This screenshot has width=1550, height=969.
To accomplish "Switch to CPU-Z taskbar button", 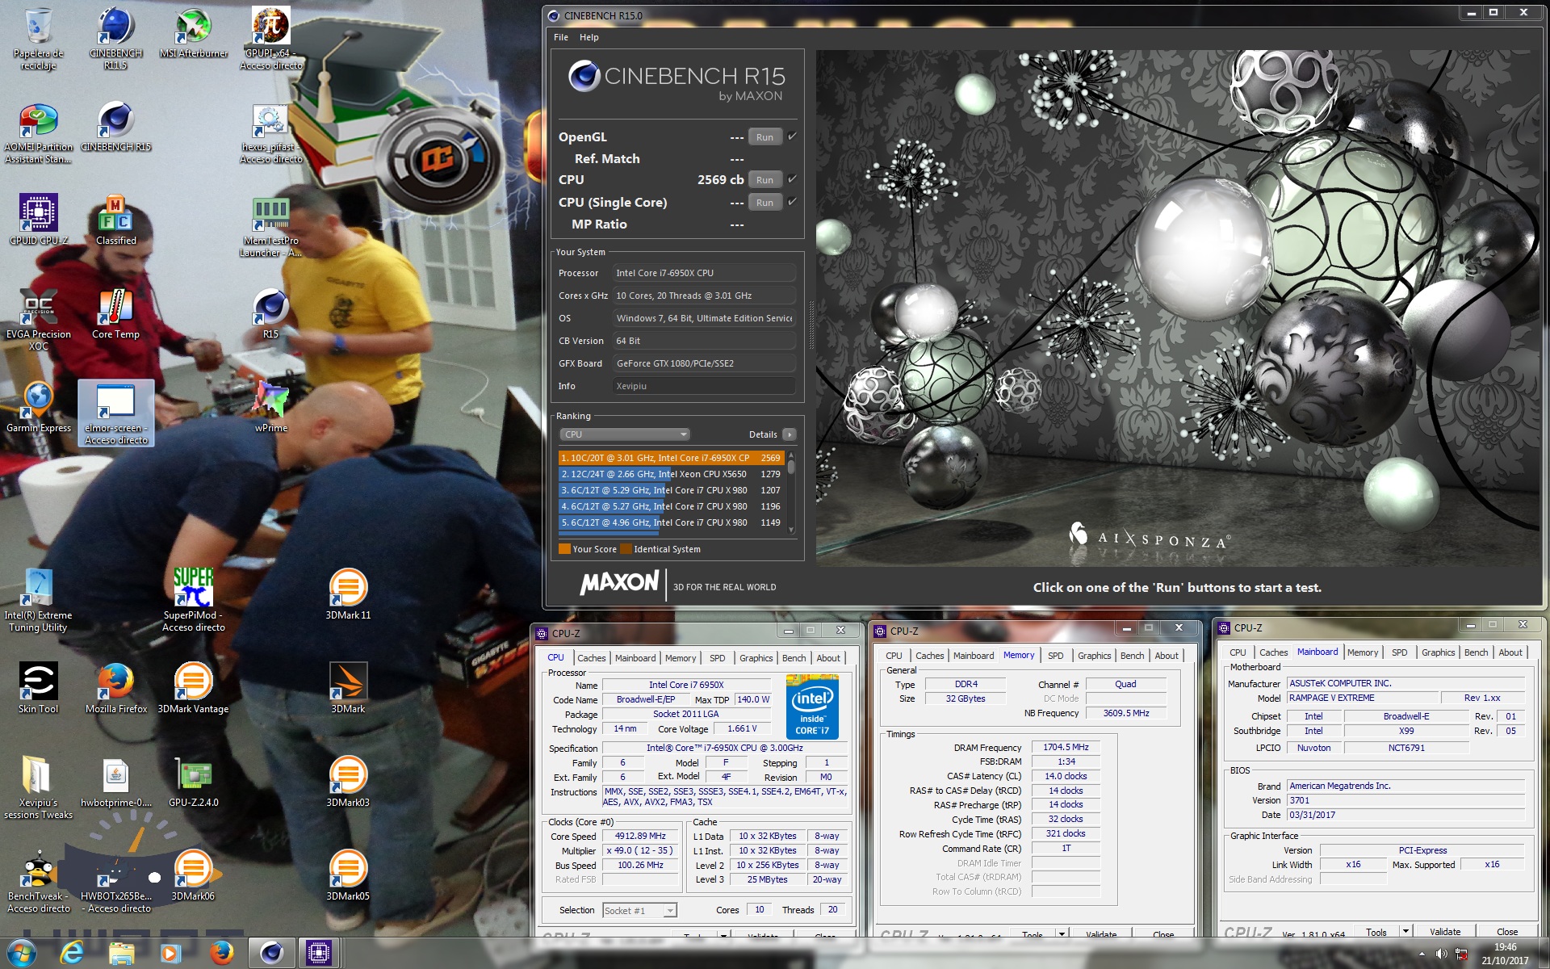I will pyautogui.click(x=319, y=954).
